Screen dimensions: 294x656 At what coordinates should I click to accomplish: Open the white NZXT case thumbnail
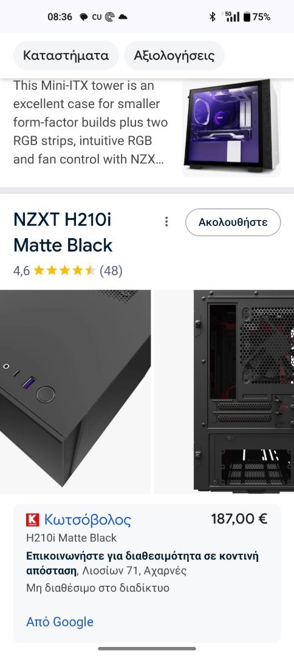pyautogui.click(x=231, y=128)
